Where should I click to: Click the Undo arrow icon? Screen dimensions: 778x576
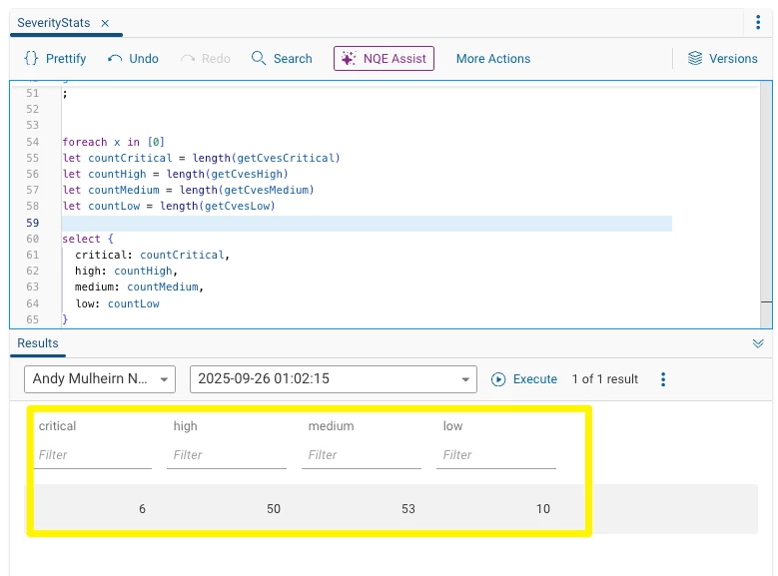(115, 59)
